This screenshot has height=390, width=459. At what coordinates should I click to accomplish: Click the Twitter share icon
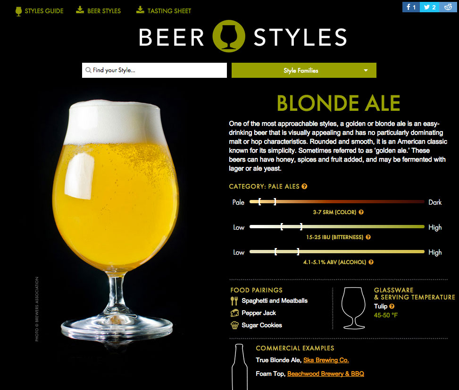coord(429,7)
